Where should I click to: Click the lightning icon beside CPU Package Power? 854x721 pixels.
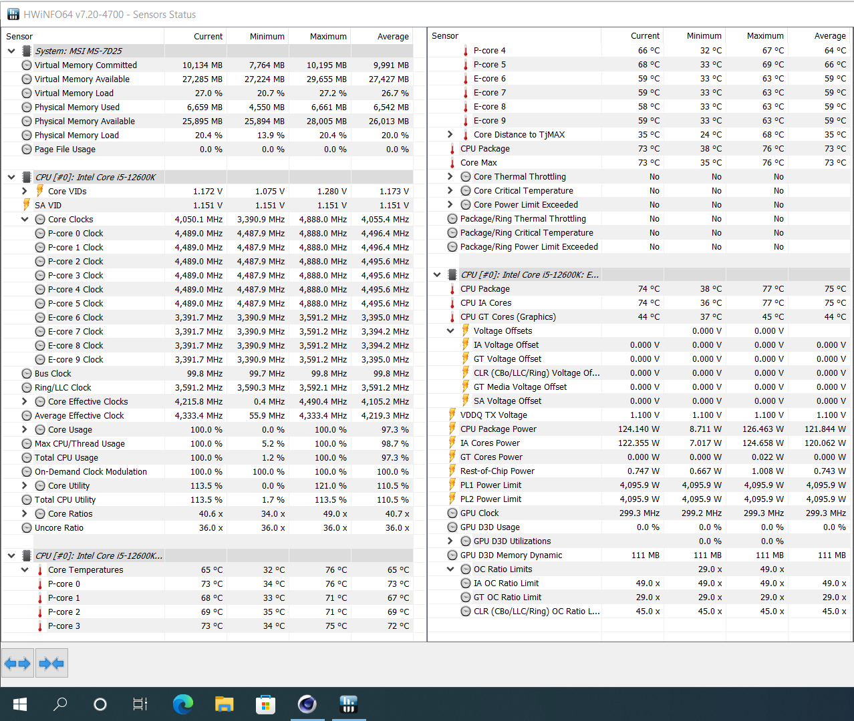tap(452, 429)
